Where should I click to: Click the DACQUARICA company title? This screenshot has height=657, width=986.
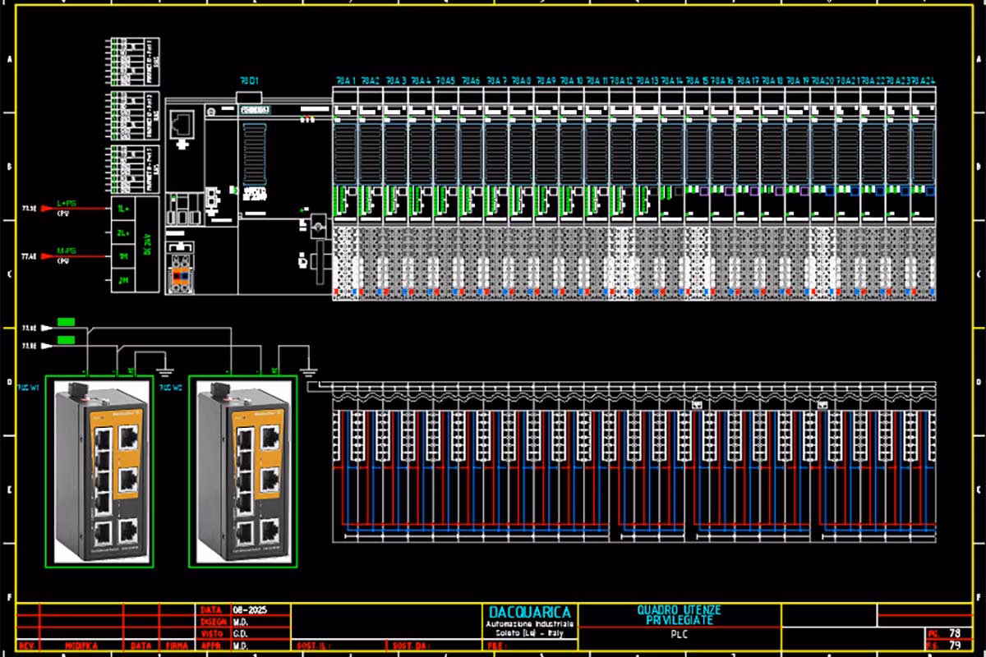click(529, 613)
